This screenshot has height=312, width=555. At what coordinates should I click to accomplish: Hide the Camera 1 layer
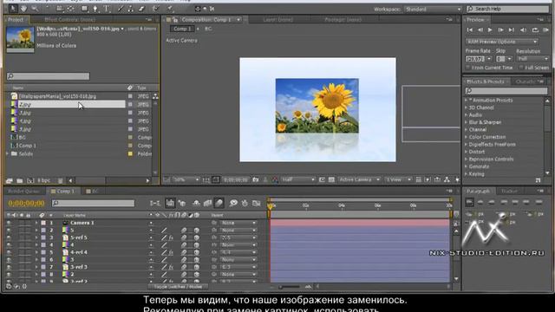click(x=9, y=223)
